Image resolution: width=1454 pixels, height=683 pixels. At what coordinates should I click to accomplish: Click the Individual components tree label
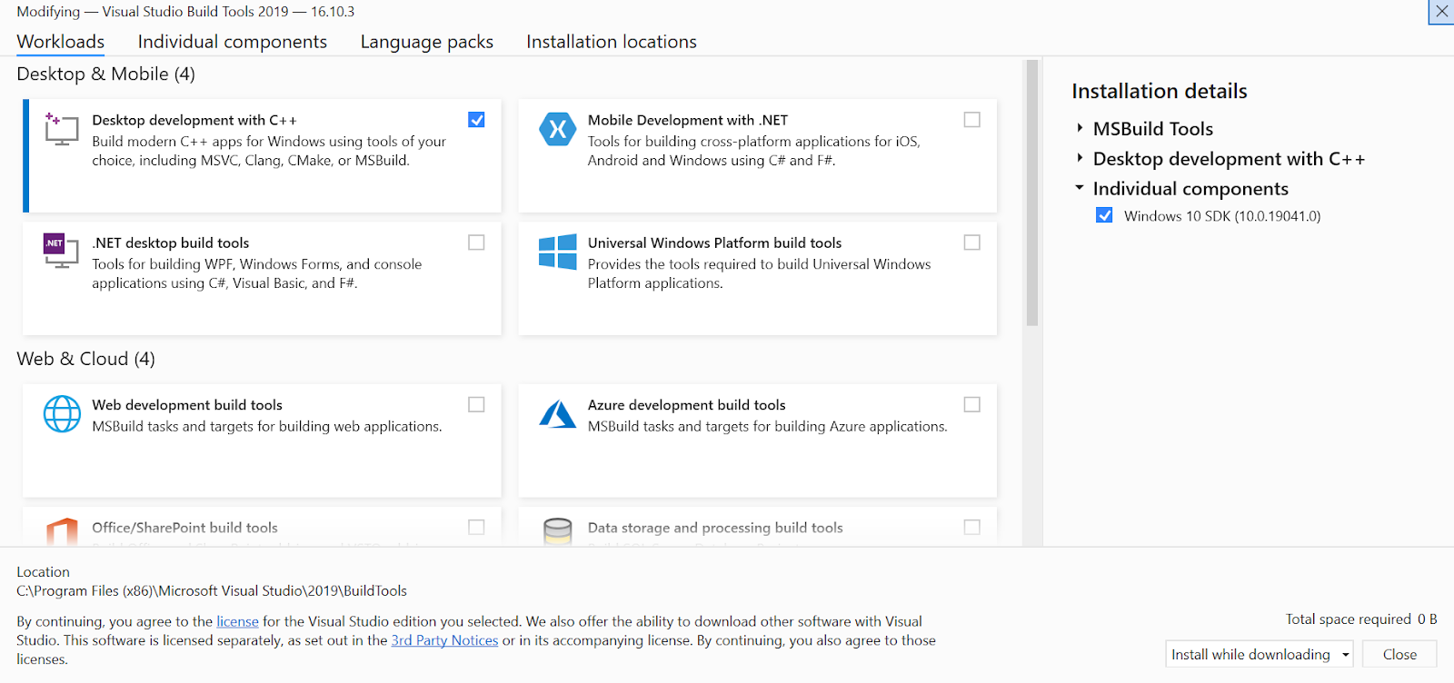pyautogui.click(x=1190, y=188)
